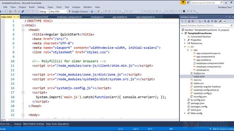Collapse the <head> code block fold marker
The image size is (234, 131).
(23, 30)
